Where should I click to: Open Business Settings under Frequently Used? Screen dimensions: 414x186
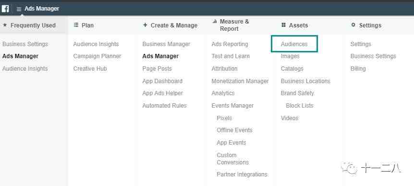point(25,44)
